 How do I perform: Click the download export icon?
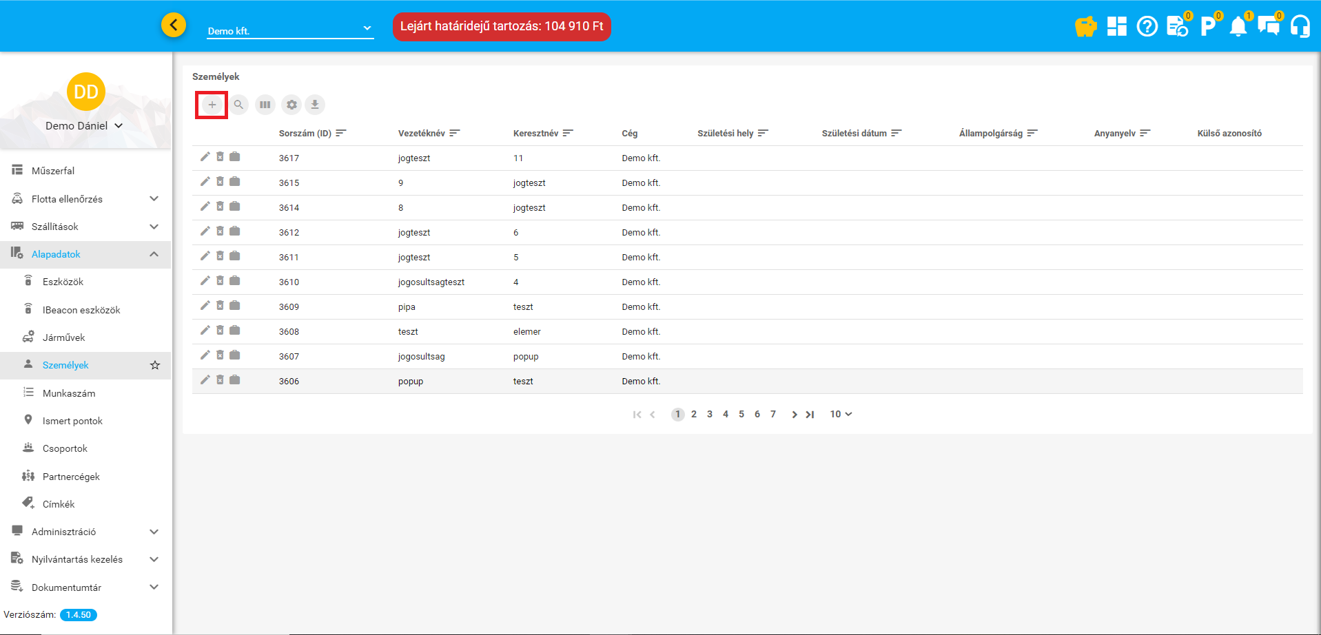[x=315, y=105]
